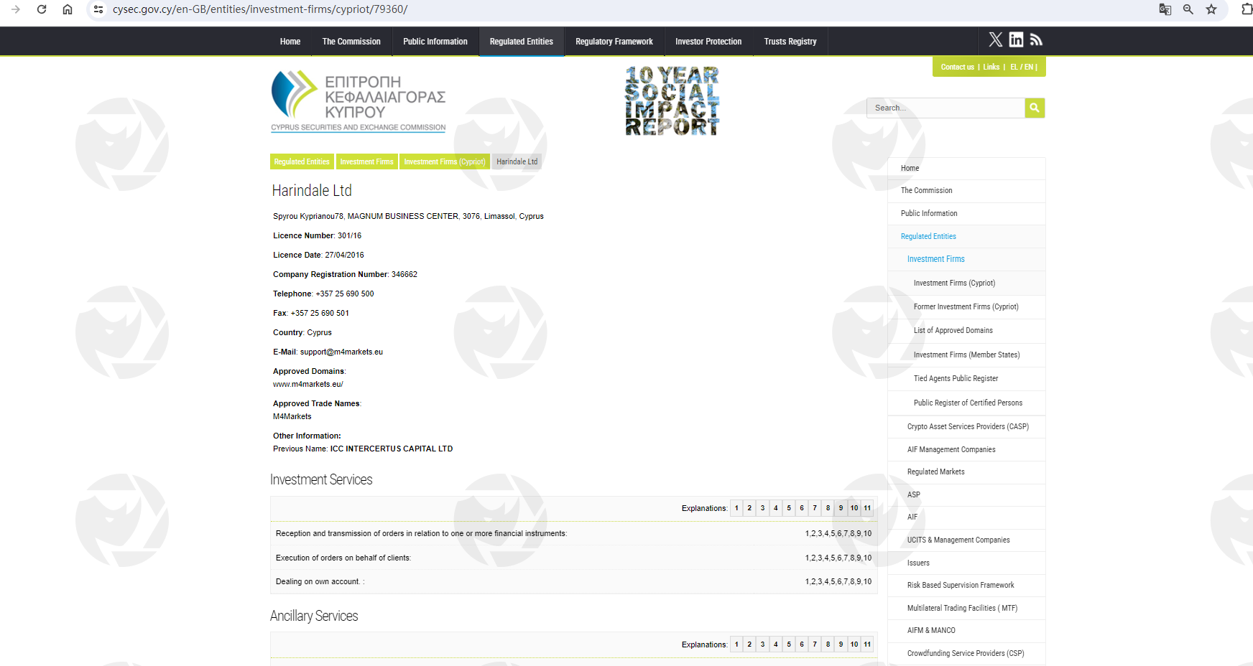Bookmark this page with star icon
Image resolution: width=1253 pixels, height=666 pixels.
[1211, 9]
